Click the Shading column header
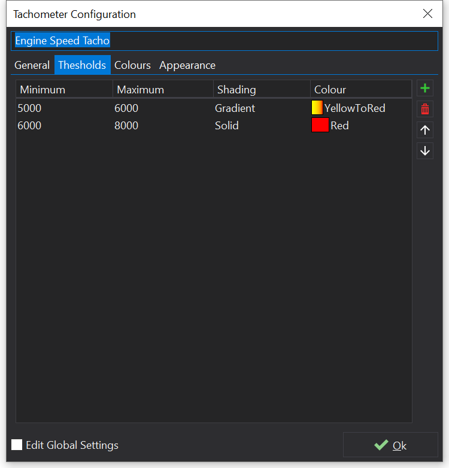Screen dimensions: 449x468 (x=261, y=90)
